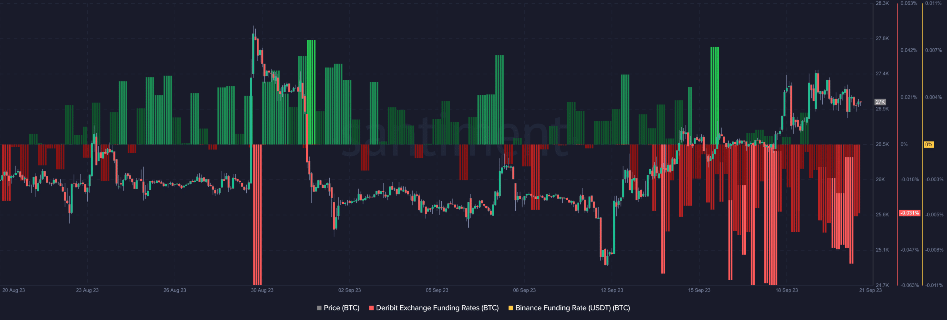Click the 0.042% Deribit axis label
947x320 pixels.
pos(909,50)
